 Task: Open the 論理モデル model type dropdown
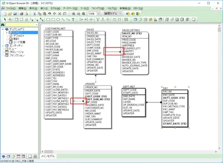(x=120, y=14)
